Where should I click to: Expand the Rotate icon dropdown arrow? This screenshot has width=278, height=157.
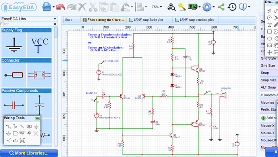[132, 7]
